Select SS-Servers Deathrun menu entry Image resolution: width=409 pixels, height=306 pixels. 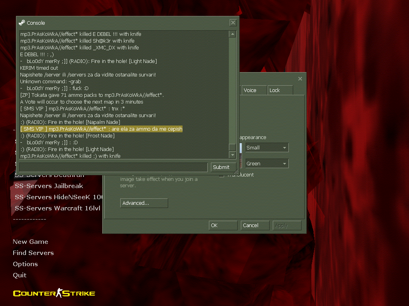point(50,176)
